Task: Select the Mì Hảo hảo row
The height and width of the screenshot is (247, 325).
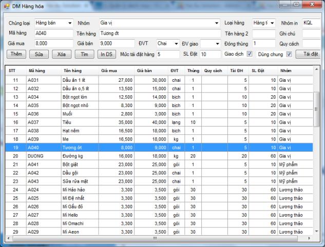Action: pyautogui.click(x=159, y=190)
